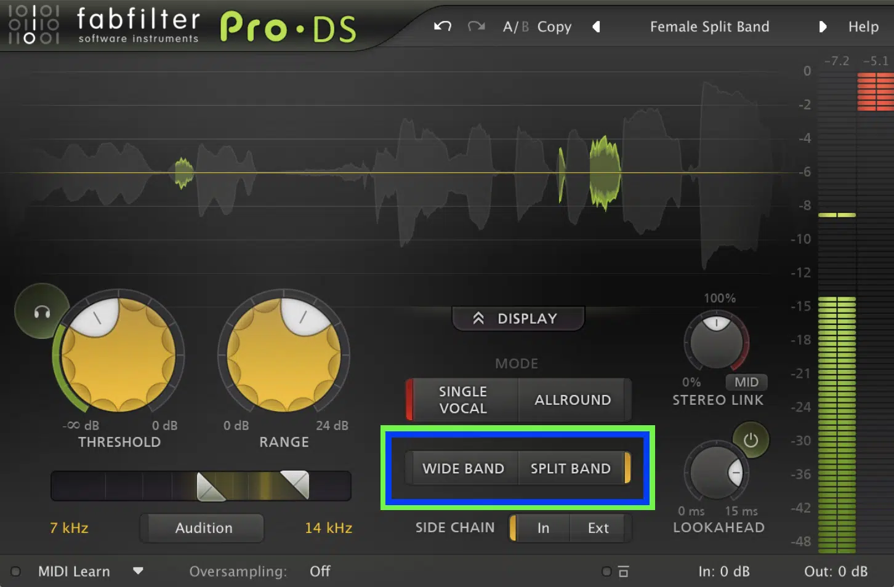
Task: Open the Oversampling Off dropdown
Action: pyautogui.click(x=320, y=572)
